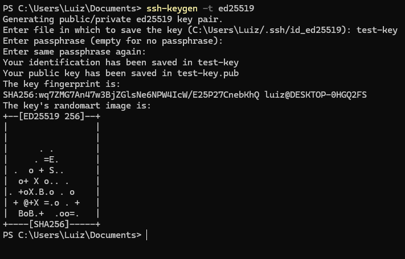Click the typed file name test-key on the save prompt
Screen dimensions: 405x259
click(x=377, y=30)
